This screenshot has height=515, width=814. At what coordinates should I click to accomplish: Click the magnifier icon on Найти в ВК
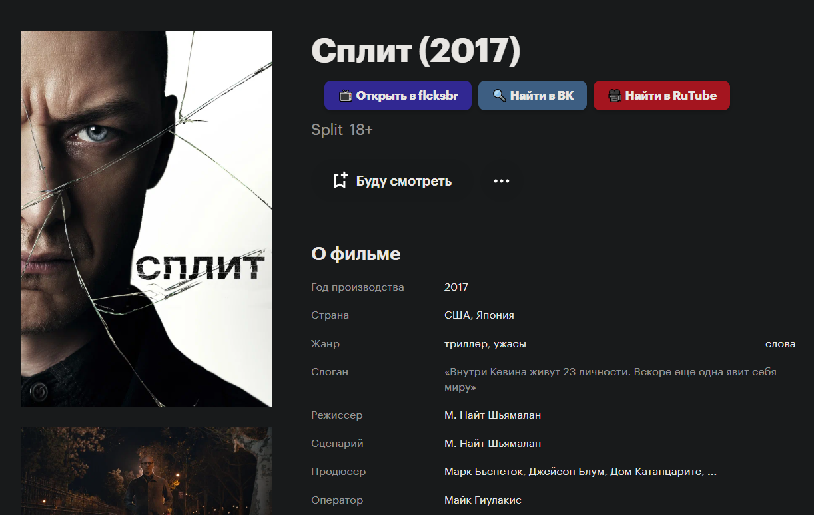[x=499, y=96]
